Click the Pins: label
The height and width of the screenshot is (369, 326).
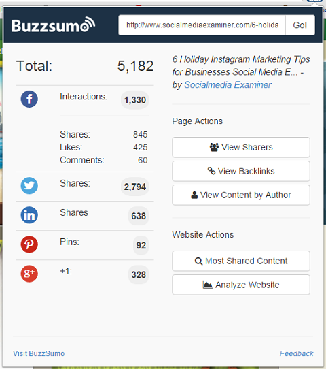pyautogui.click(x=69, y=242)
